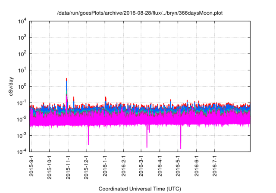Click the 2015-9-1 date tick label
This screenshot has width=276, height=193.
(x=31, y=167)
